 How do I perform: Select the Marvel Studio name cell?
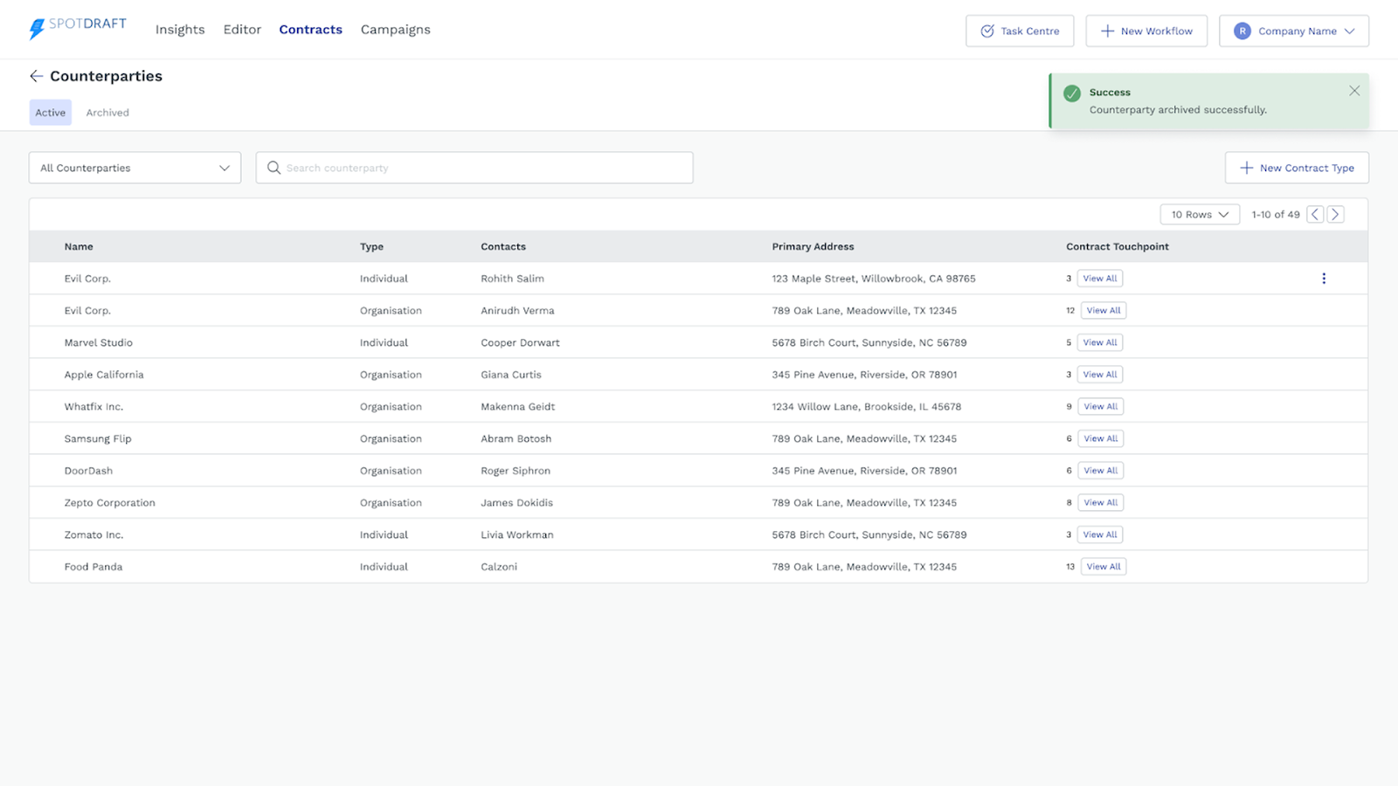[98, 342]
